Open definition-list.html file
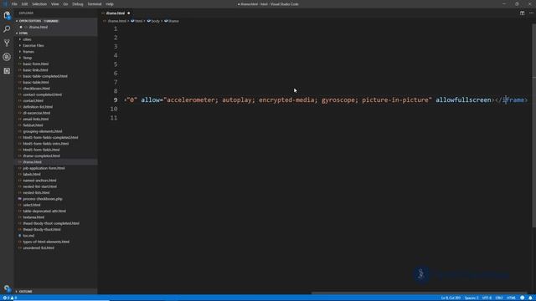 [38, 107]
